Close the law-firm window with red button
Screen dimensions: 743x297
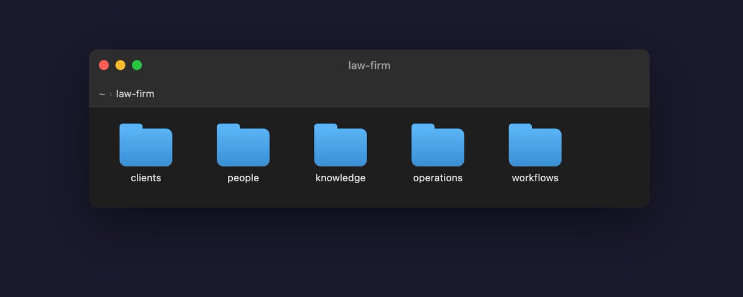(104, 65)
